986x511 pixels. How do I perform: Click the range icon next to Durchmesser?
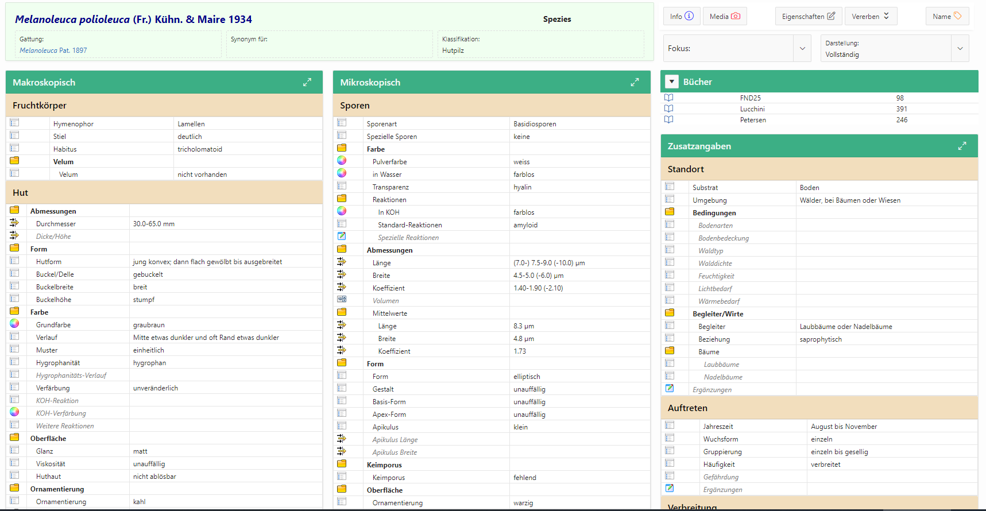(x=14, y=223)
